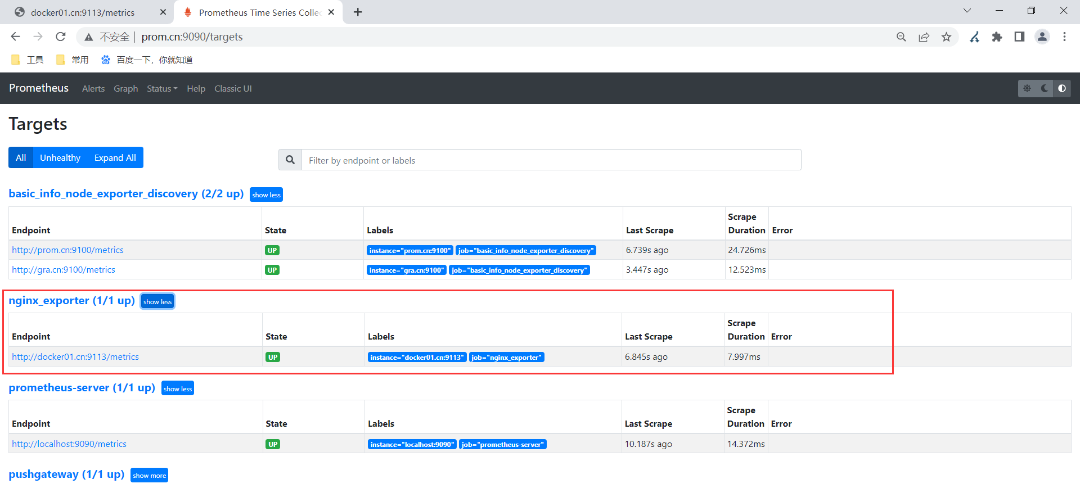Close the Prometheus Time Series tab

tap(331, 12)
